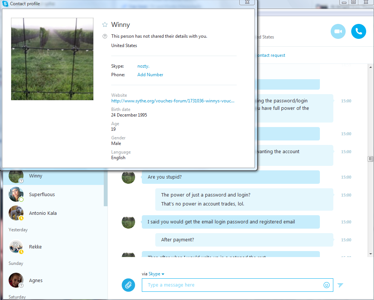Click the Saturday group header
The height and width of the screenshot is (300, 374).
tap(17, 297)
